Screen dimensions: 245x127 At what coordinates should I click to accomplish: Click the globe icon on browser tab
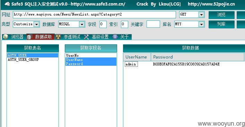tap(6, 37)
